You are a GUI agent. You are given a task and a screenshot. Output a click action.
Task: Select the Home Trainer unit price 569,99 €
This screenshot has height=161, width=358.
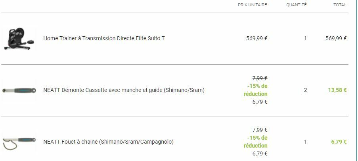(257, 39)
